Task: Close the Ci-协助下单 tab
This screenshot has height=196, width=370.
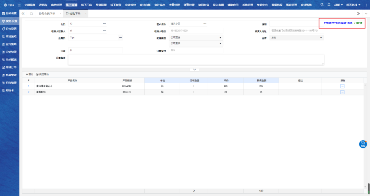Action: (86, 13)
